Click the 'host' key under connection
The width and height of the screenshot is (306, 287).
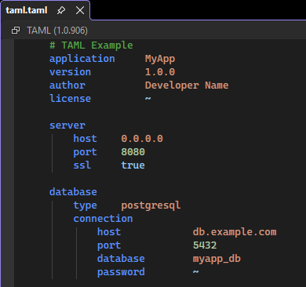click(x=109, y=232)
